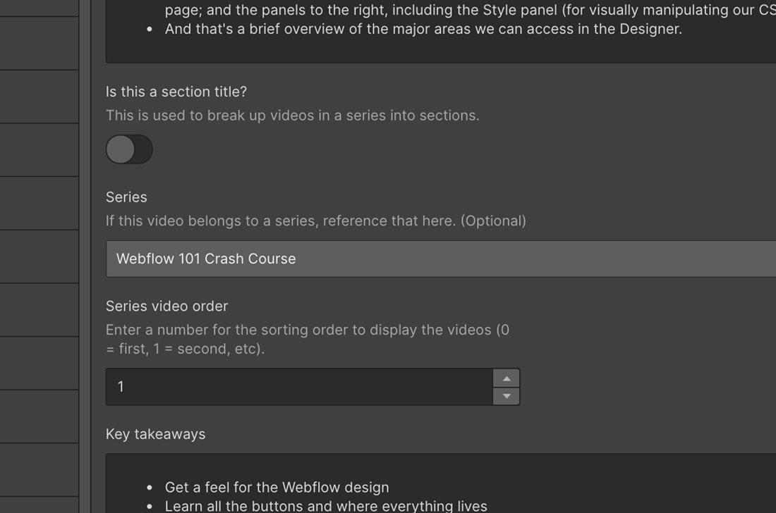Click the '= first, 1 = second, etc' text line
This screenshot has width=776, height=513.
[x=185, y=348]
